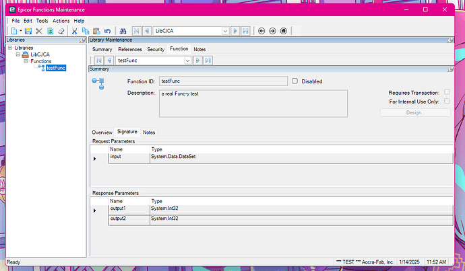The image size is (465, 271).
Task: Switch to the Overview tab
Action: [x=102, y=132]
